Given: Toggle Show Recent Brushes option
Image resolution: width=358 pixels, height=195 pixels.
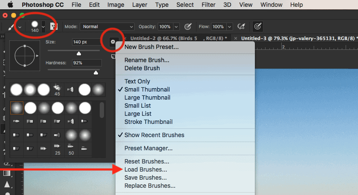Looking at the screenshot, I should click(154, 135).
